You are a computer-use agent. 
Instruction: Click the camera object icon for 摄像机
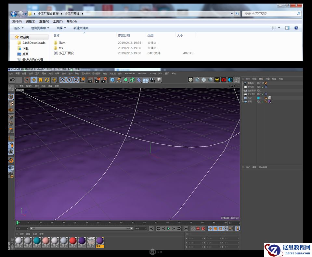[x=245, y=83]
